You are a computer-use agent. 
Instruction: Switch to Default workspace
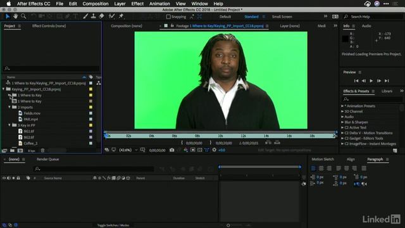click(225, 16)
